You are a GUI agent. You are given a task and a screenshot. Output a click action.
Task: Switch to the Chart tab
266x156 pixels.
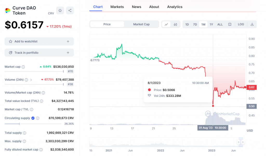click(98, 7)
